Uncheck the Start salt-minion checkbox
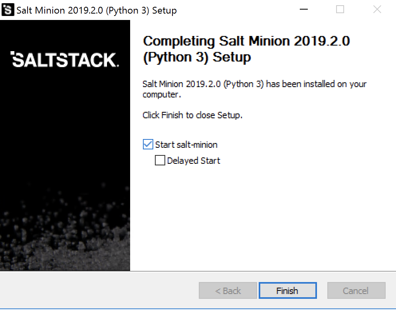Image resolution: width=396 pixels, height=310 pixels. click(148, 144)
